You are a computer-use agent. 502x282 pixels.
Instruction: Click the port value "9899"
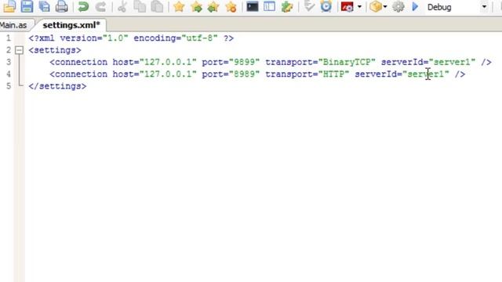(244, 62)
